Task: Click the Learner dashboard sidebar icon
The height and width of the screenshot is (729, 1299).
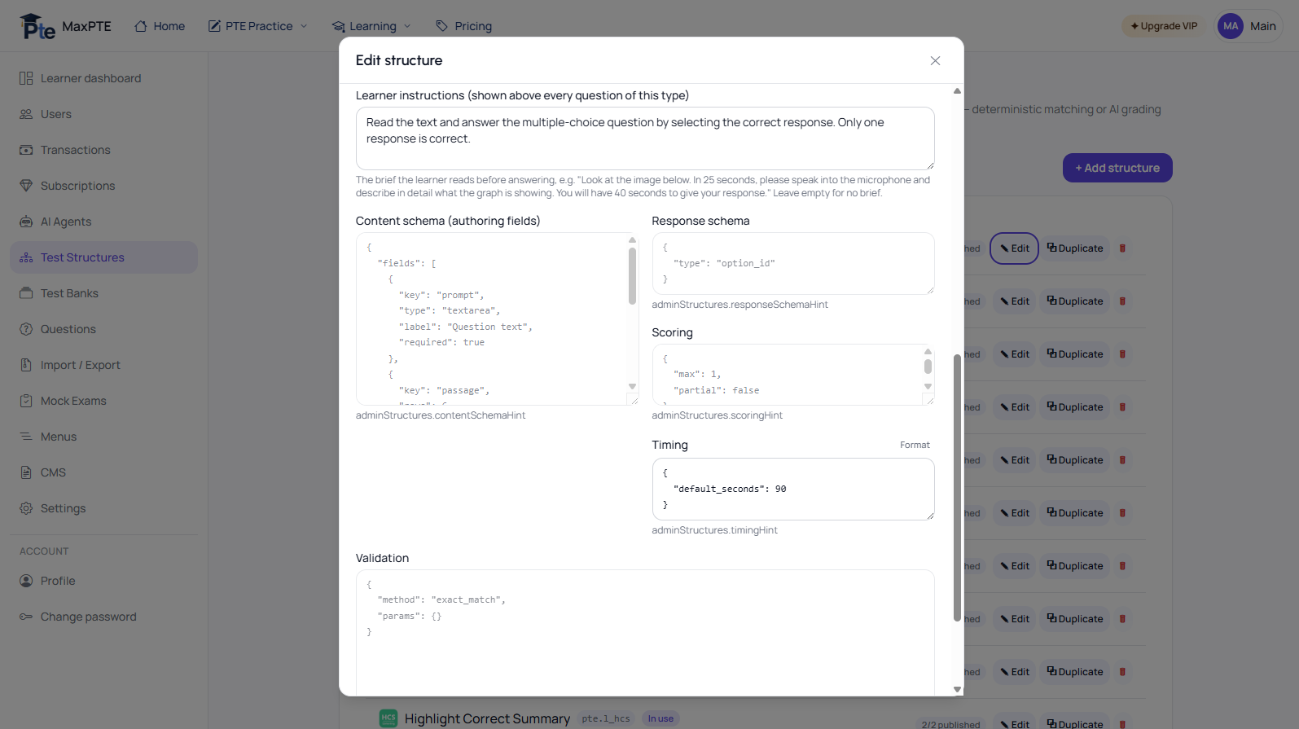Action: [x=26, y=78]
